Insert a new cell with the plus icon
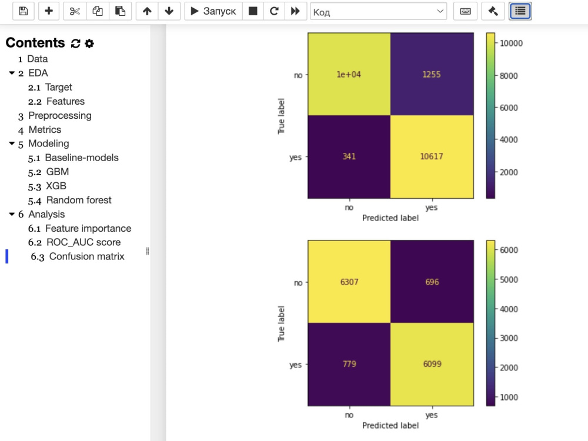 [49, 11]
